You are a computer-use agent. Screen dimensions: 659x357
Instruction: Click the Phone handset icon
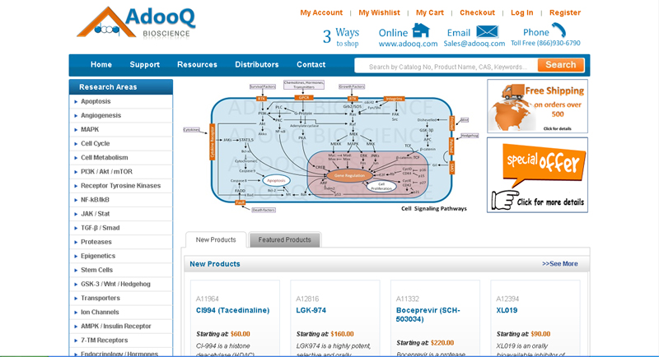559,30
